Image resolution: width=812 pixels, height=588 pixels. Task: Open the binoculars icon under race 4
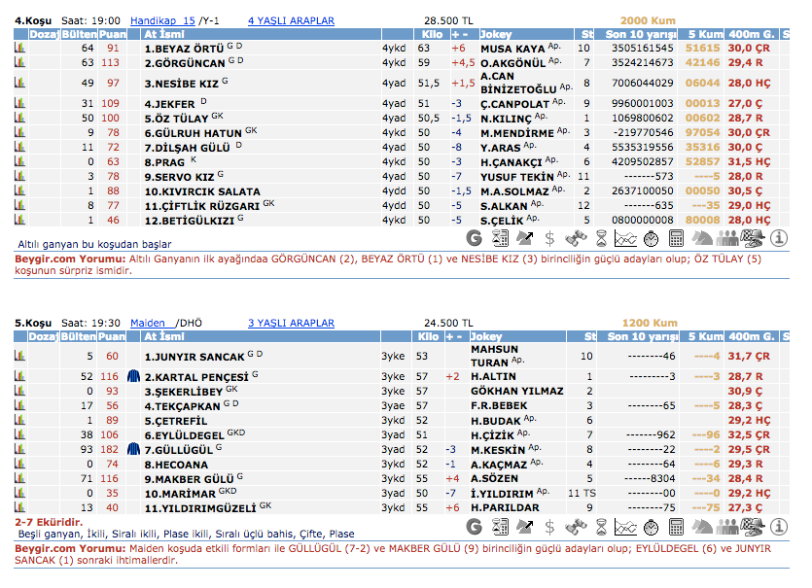[577, 237]
